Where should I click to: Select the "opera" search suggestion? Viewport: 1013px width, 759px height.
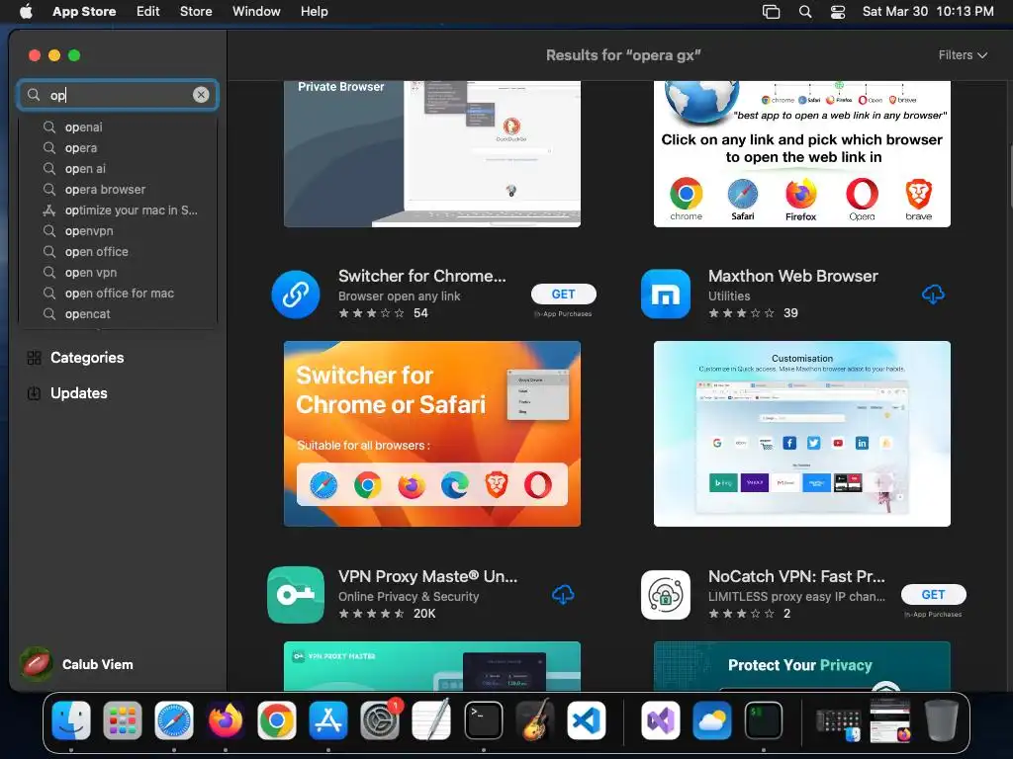click(x=118, y=148)
